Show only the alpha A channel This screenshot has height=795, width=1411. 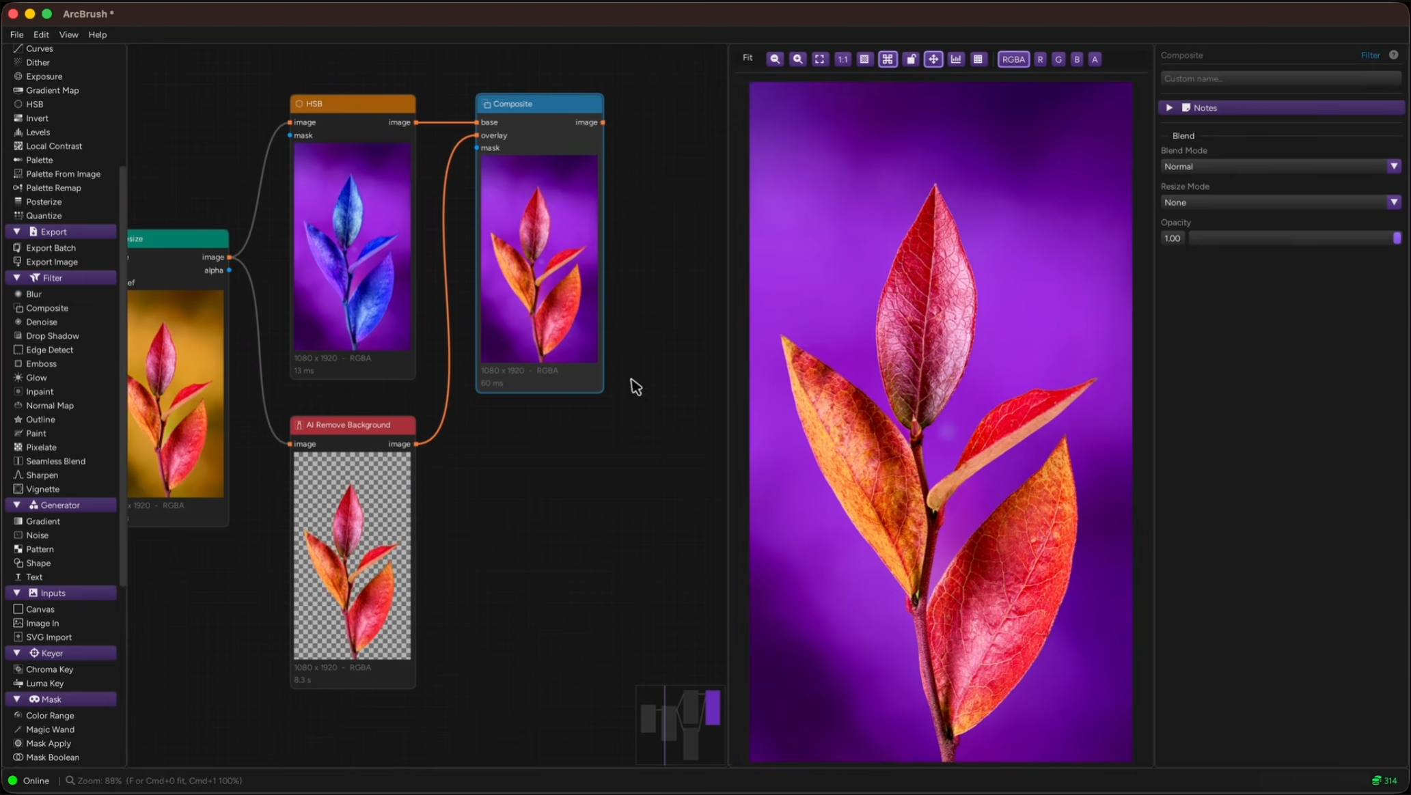[1095, 59]
